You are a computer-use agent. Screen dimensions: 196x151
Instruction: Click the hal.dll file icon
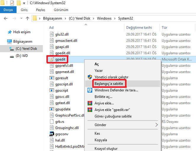(52, 140)
